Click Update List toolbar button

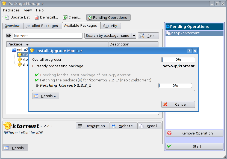(x=17, y=17)
